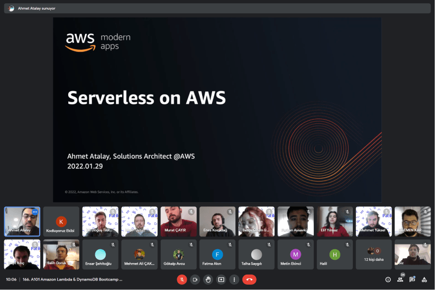The width and height of the screenshot is (438, 290).
Task: Open meeting details info icon
Action: pos(388,279)
